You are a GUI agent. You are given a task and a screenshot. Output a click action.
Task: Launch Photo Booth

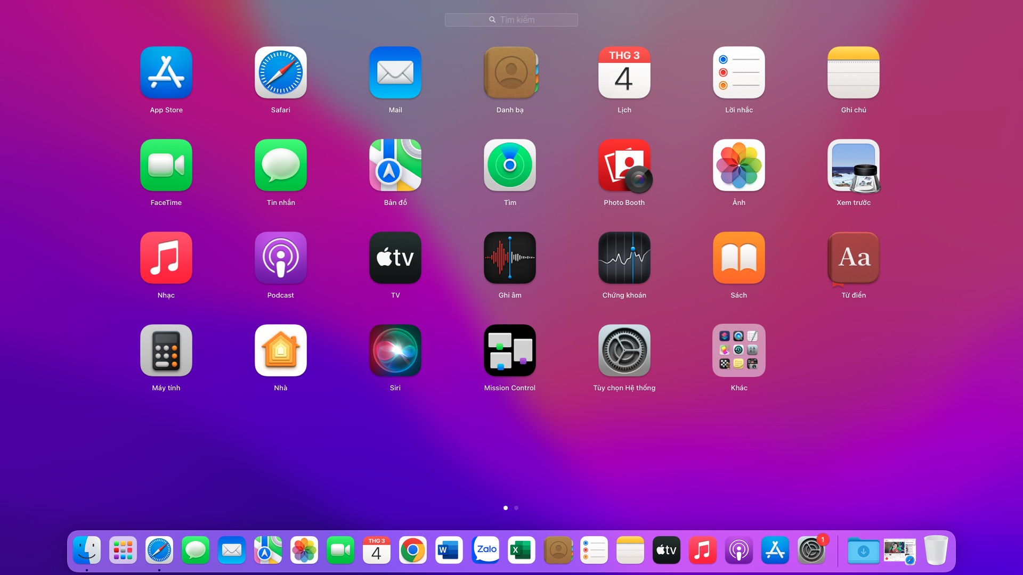(624, 165)
